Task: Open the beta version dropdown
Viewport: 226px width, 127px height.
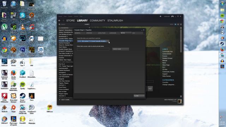Action: click(x=93, y=41)
